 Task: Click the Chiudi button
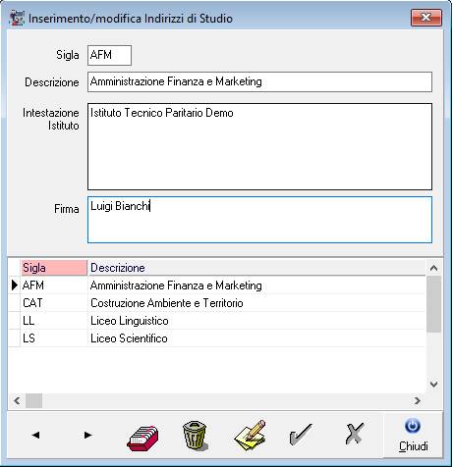(413, 435)
